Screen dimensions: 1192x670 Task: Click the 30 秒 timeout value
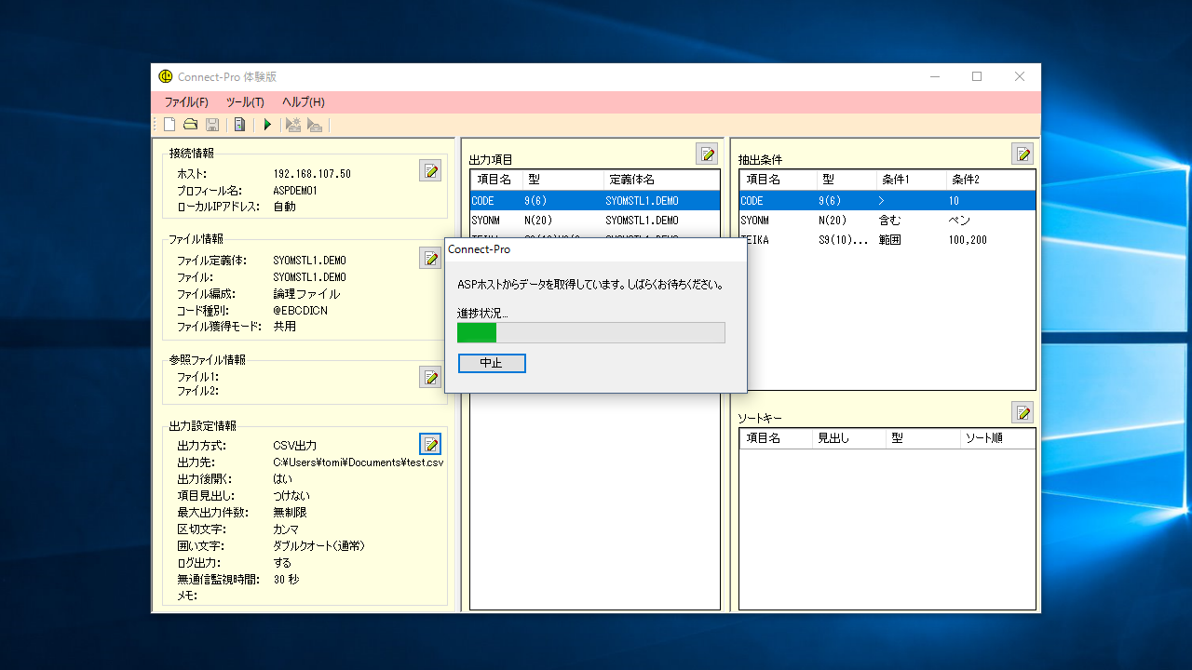tap(286, 580)
